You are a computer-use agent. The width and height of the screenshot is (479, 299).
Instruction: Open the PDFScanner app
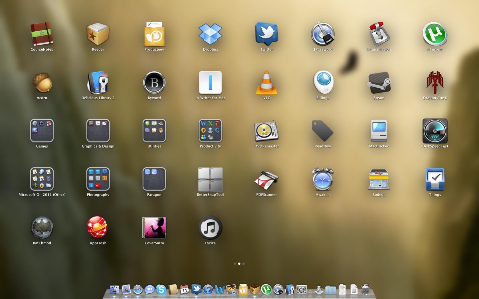coord(266,180)
